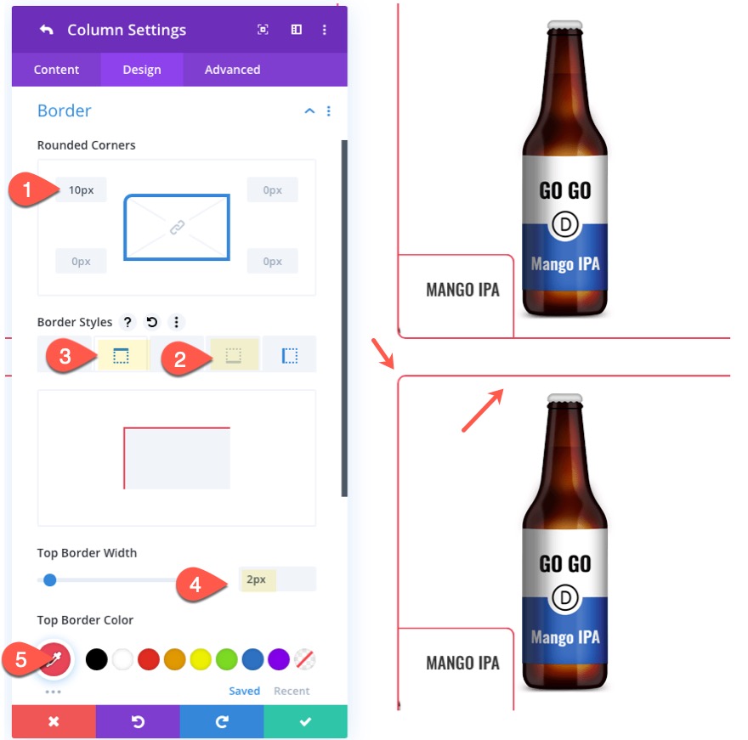Viewport: 748px width, 740px height.
Task: Collapse the Border section chevron
Action: [x=309, y=111]
